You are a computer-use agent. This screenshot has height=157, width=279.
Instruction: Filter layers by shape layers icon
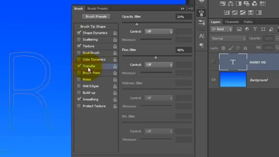263,29
